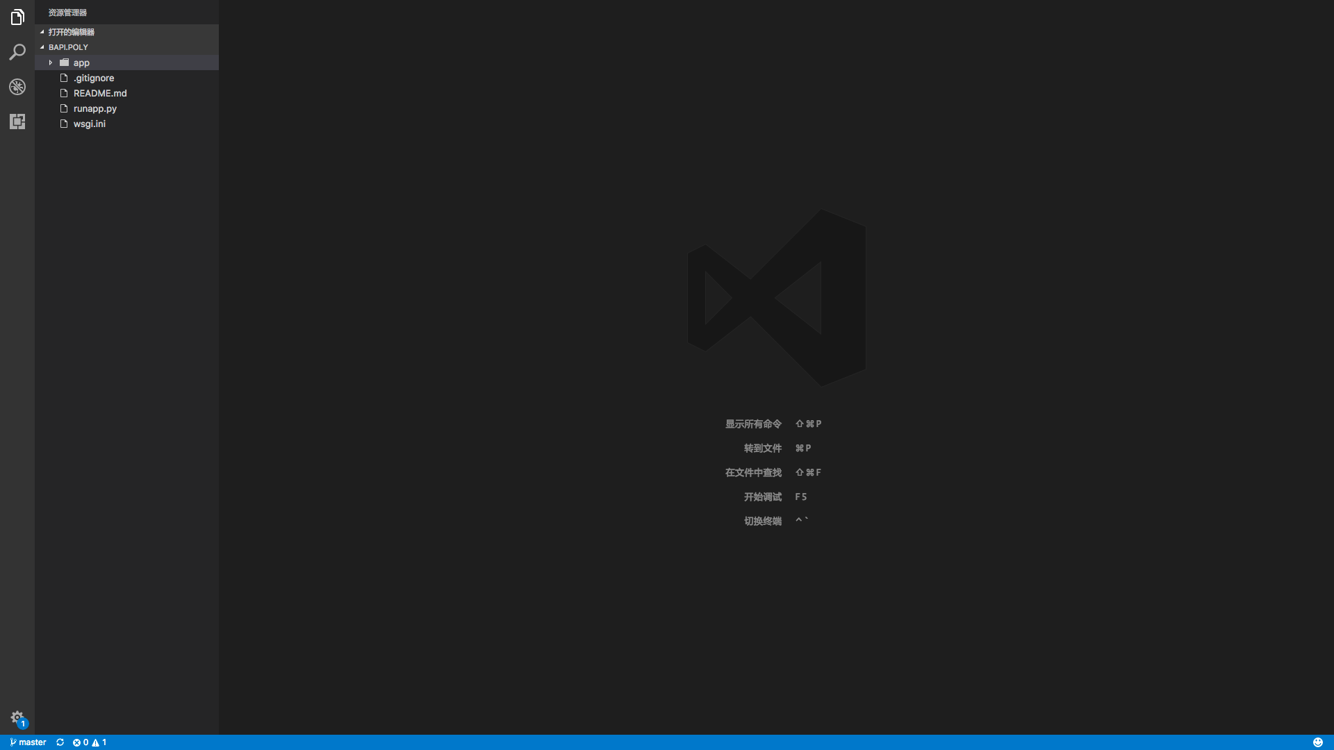Click the warning count icon in status bar
Screen dimensions: 1334x750
pos(96,742)
